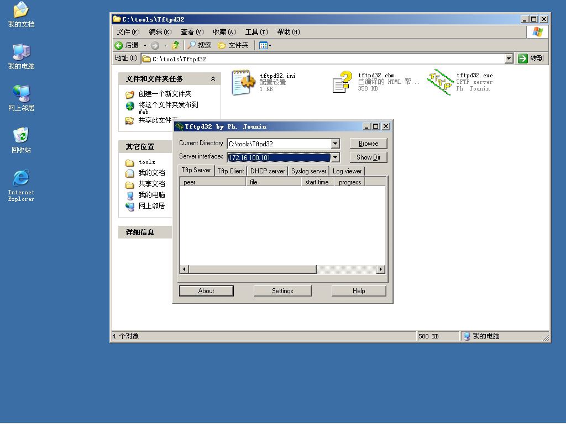This screenshot has width=566, height=424.
Task: Click 将这个文件夹发布到 Web link
Action: [168, 108]
